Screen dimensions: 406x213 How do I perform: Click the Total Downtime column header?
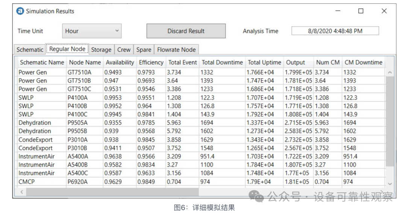click(x=222, y=62)
